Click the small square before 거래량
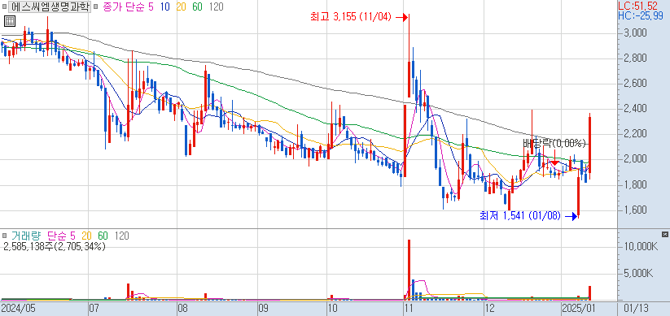Viewport: 670px width, 316px height. coord(4,235)
